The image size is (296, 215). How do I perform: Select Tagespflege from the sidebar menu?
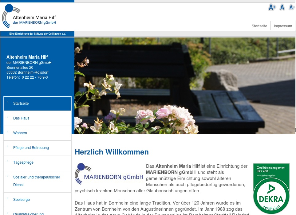23,162
